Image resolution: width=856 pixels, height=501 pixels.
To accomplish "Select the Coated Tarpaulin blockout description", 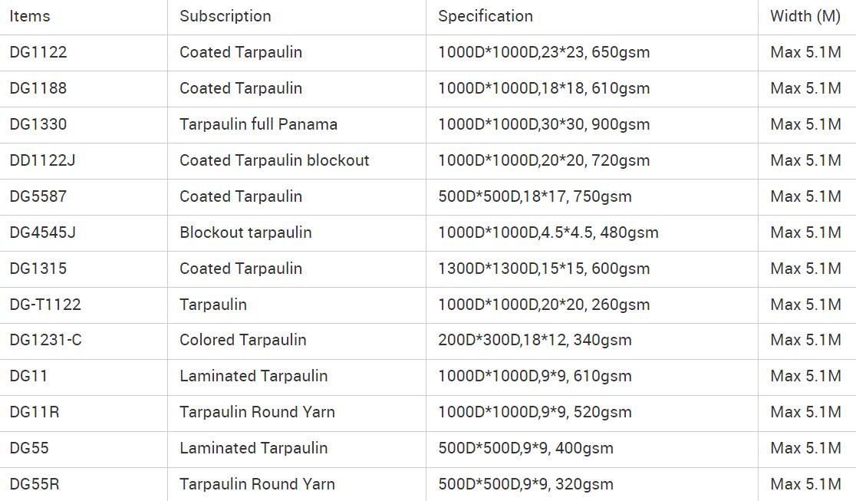I will 274,160.
